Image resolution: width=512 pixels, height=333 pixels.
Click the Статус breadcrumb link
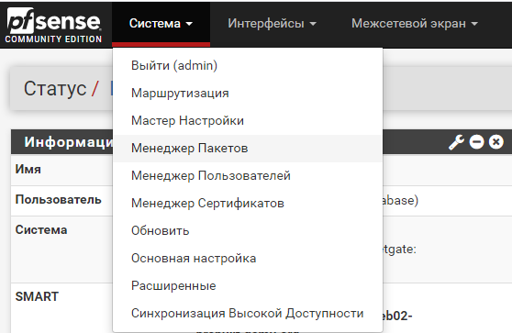click(55, 88)
